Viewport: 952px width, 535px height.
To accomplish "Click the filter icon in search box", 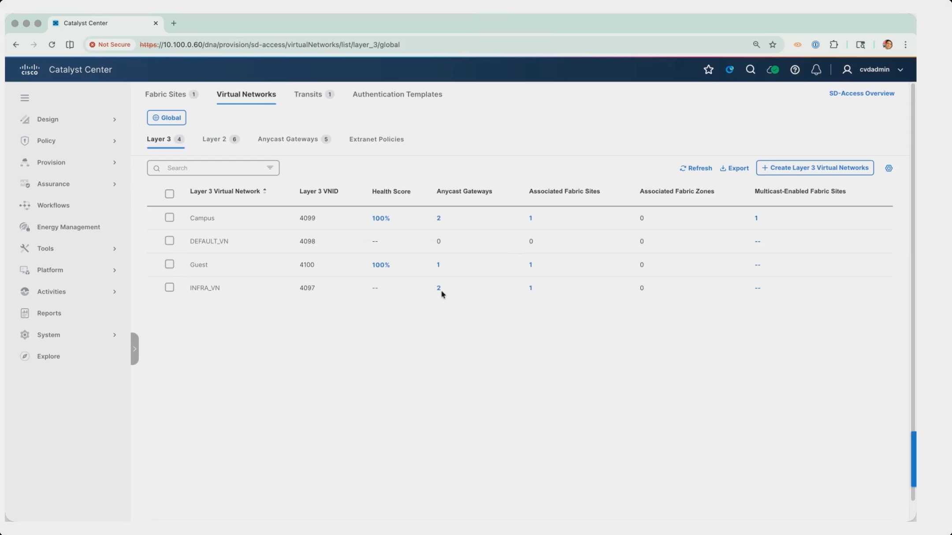I will [x=270, y=168].
